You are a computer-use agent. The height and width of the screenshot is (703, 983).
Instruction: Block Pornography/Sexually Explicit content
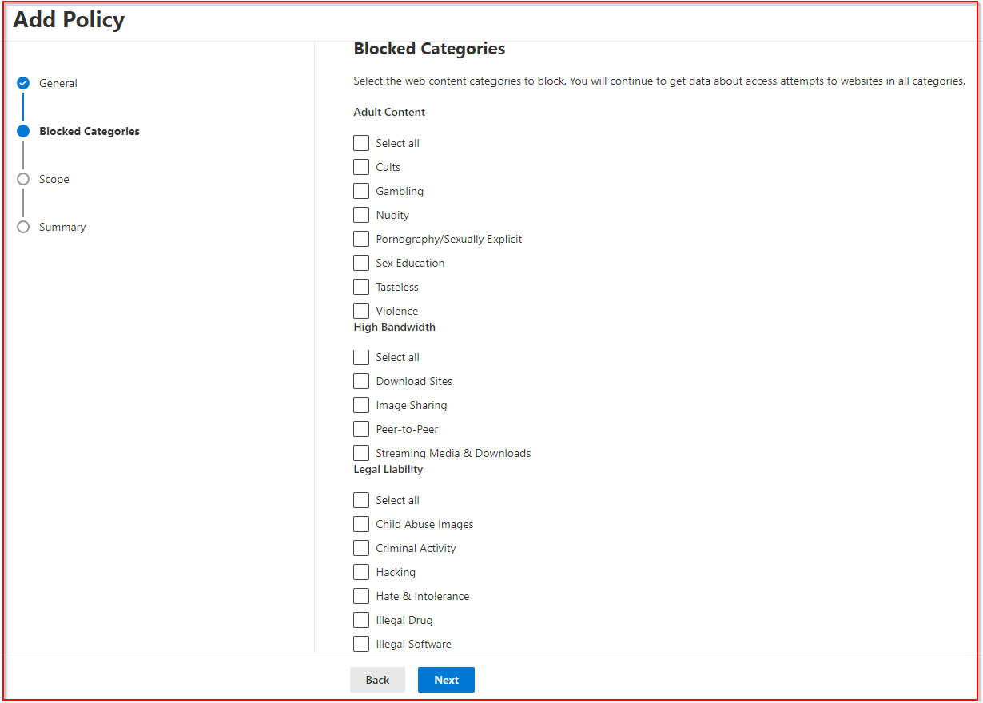360,238
